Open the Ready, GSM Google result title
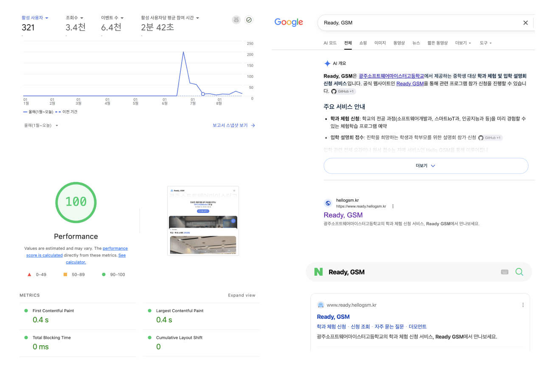Image resolution: width=556 pixels, height=369 pixels. coord(343,215)
